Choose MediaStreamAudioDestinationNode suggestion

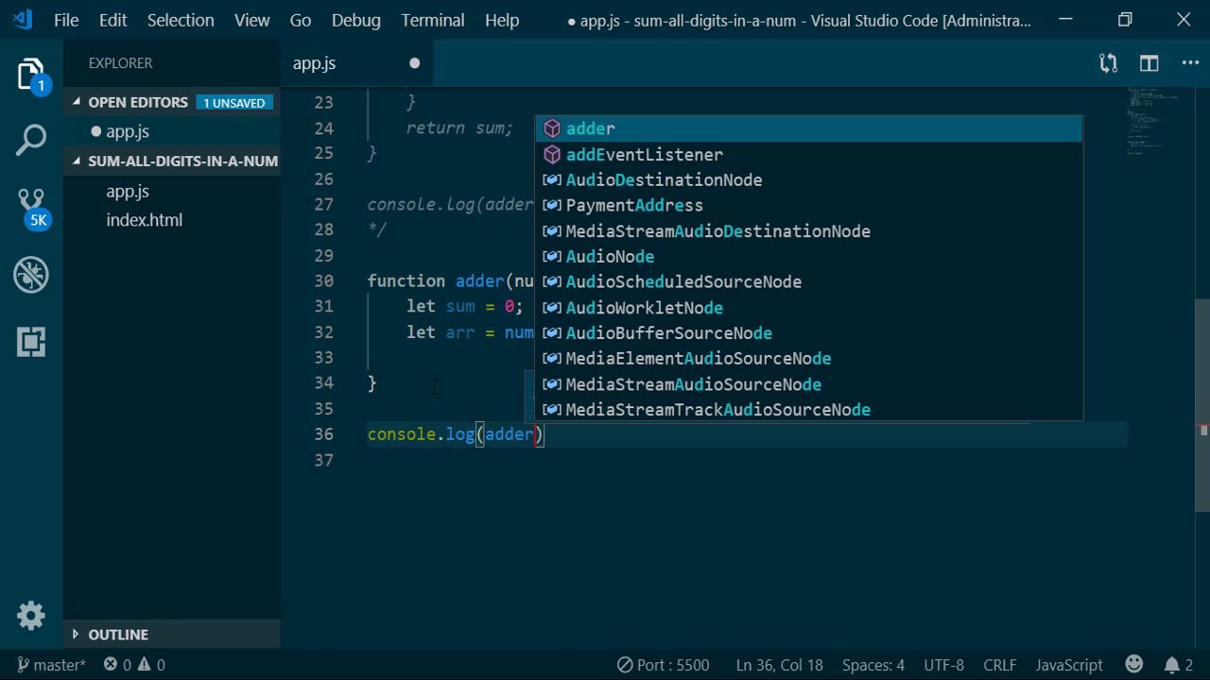(x=809, y=231)
